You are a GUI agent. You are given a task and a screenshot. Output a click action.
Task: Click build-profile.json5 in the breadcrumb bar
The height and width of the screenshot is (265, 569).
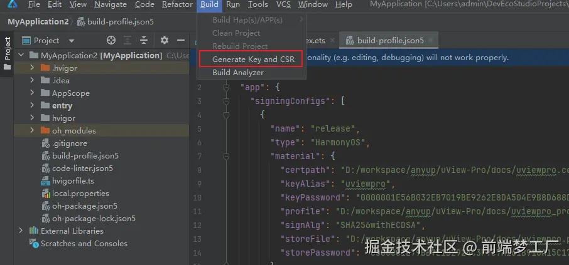click(121, 22)
